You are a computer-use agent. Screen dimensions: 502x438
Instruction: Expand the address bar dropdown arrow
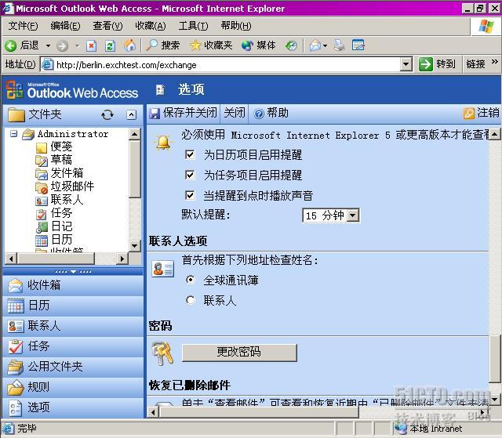[x=406, y=64]
